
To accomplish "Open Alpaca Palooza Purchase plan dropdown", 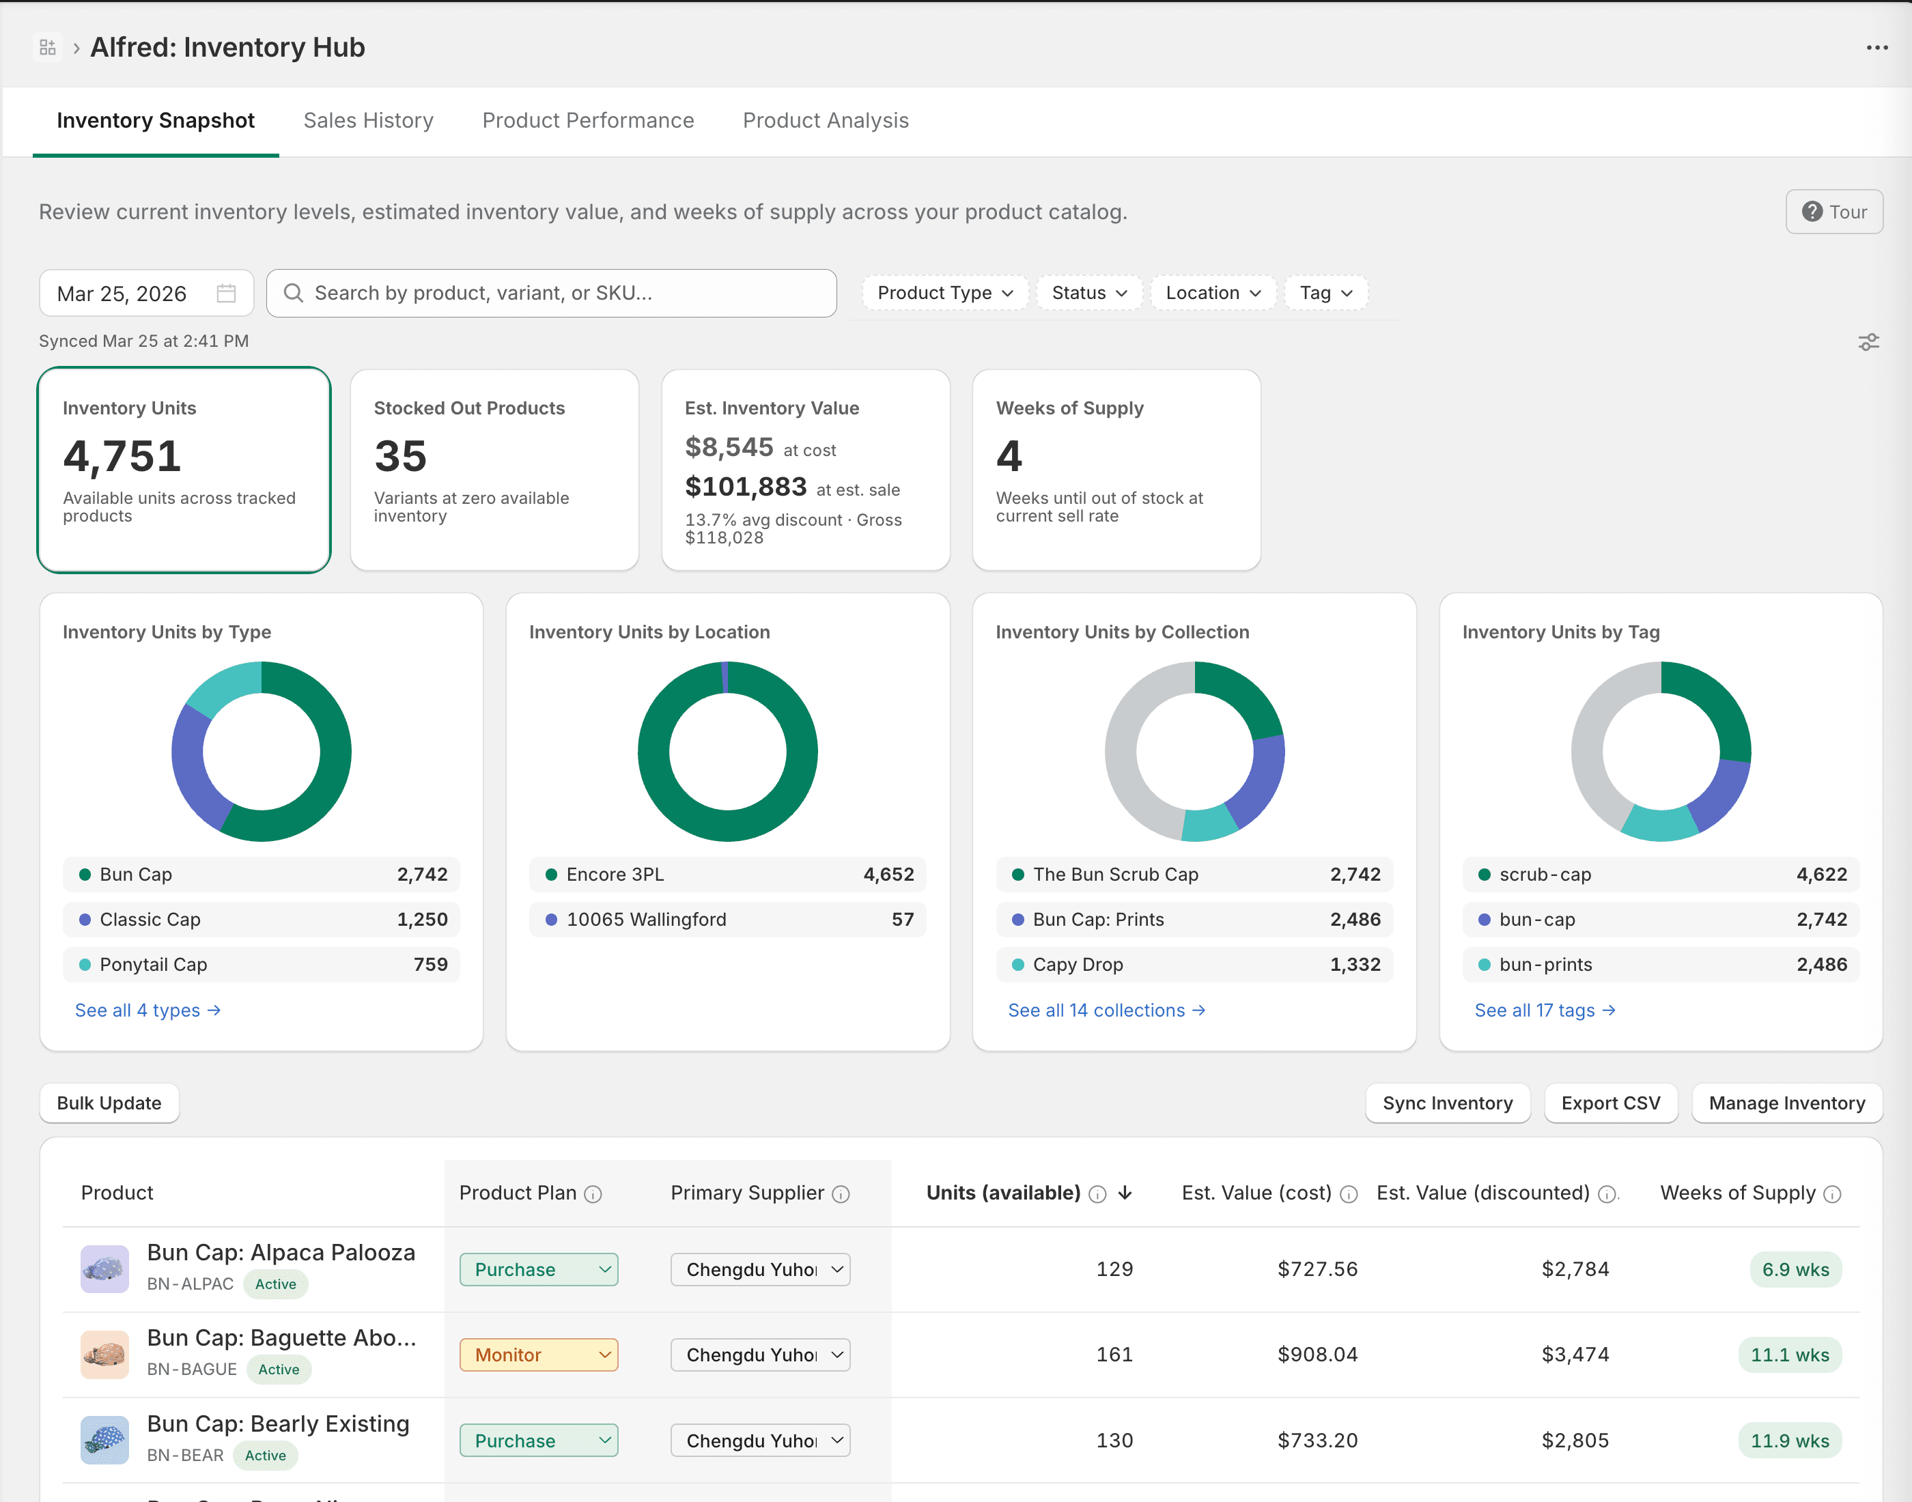I will (538, 1269).
